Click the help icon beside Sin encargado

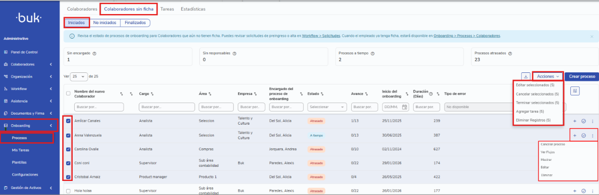point(94,54)
